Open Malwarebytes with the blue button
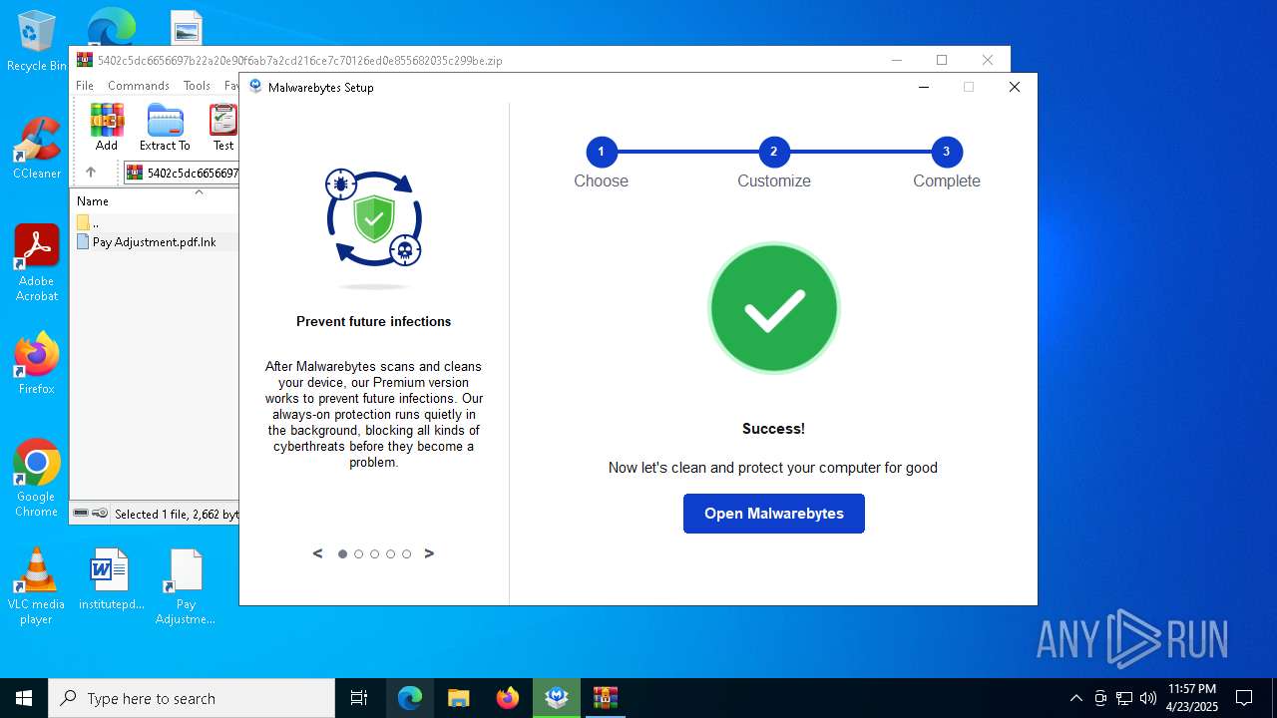Image resolution: width=1277 pixels, height=718 pixels. [773, 514]
